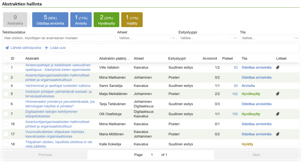Click the paper plane icon for Lähetä sähköpostia
Viewport: 302px width, 162px height.
(x=7, y=48)
